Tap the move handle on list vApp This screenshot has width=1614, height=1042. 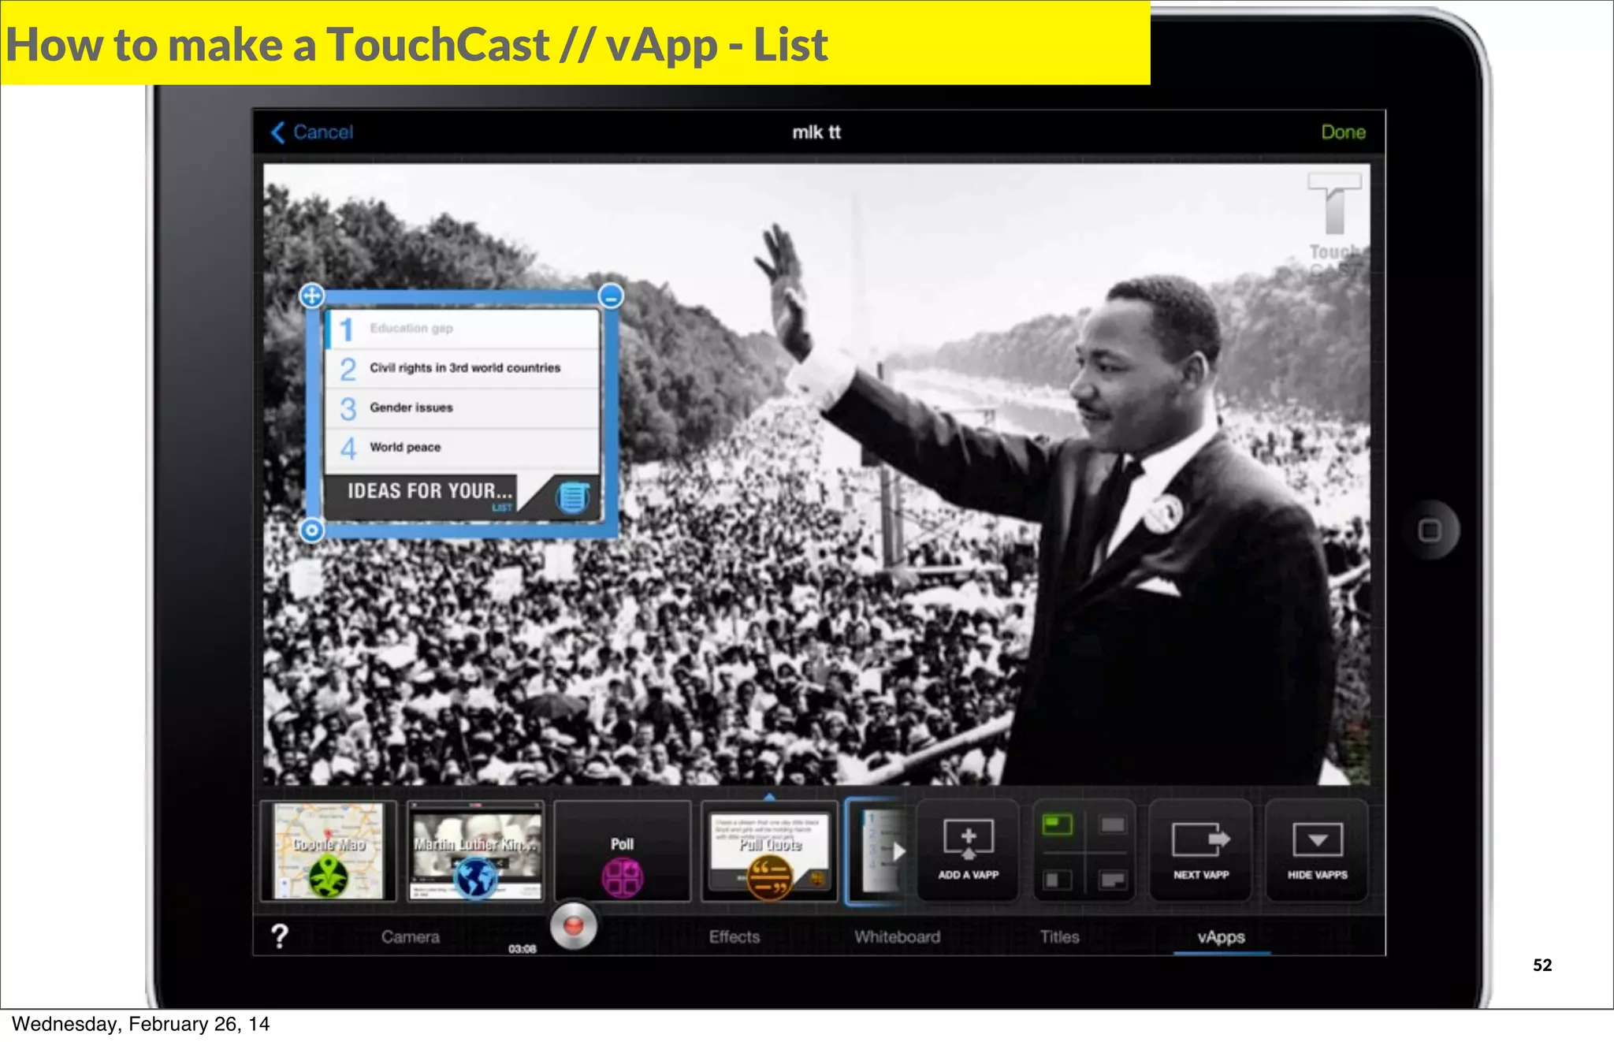pyautogui.click(x=312, y=296)
